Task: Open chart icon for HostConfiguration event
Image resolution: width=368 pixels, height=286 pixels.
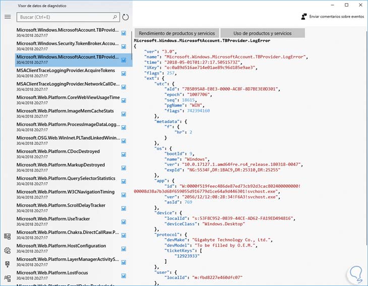Action: pyautogui.click(x=124, y=249)
